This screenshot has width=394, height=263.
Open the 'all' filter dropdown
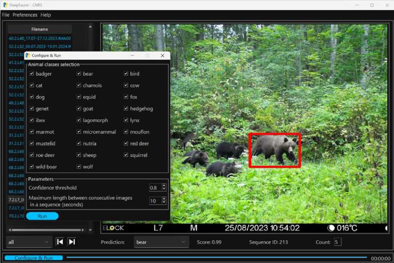[x=29, y=242]
